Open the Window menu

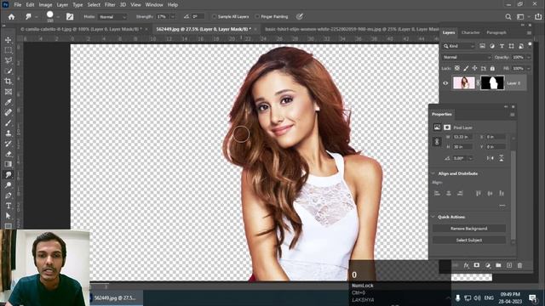pyautogui.click(x=154, y=5)
